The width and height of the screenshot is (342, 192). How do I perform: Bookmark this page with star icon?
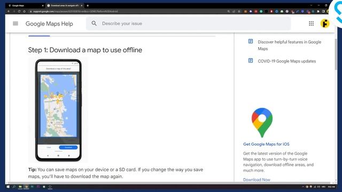[239, 11]
